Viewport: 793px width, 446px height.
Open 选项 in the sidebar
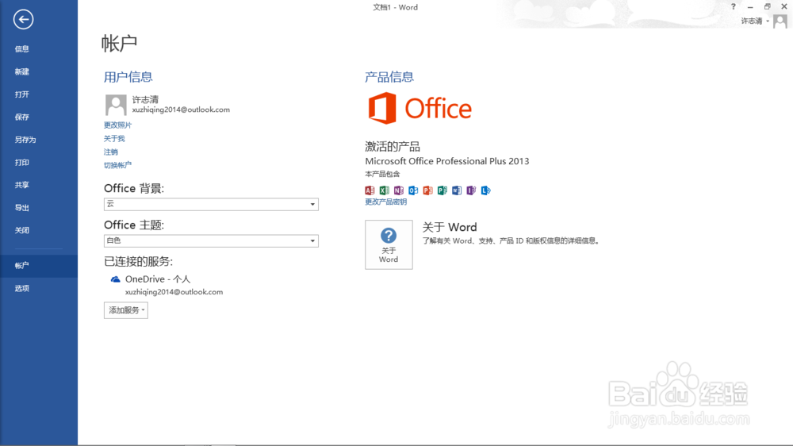39,289
